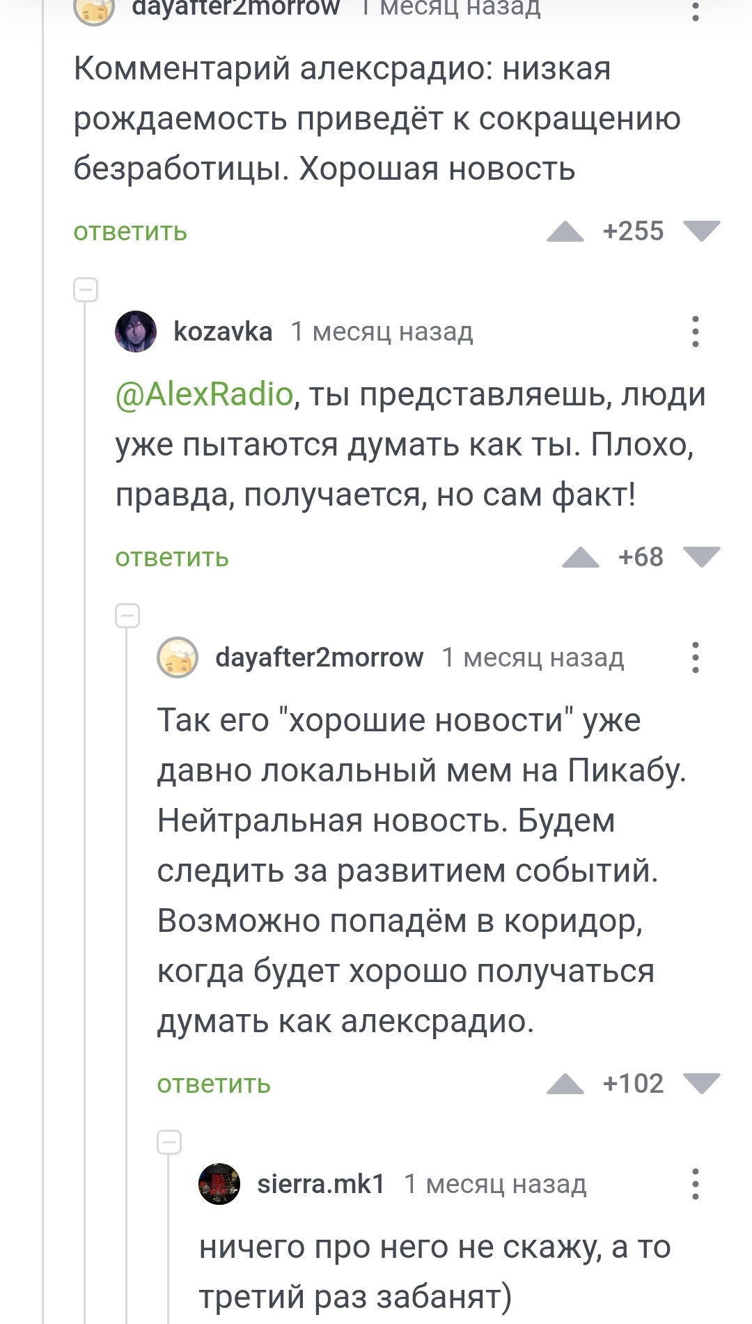Image resolution: width=752 pixels, height=1324 pixels.
Task: Open kozavka's profile via username
Action: 223,332
